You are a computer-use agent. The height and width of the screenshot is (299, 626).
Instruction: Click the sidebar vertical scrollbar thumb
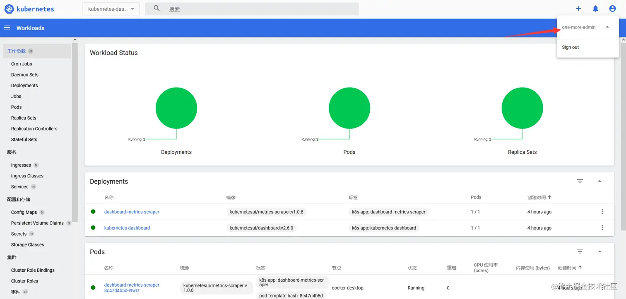tap(75, 132)
